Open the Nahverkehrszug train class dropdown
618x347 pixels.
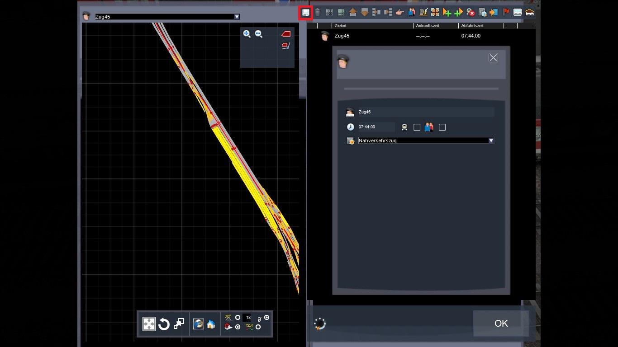point(491,141)
